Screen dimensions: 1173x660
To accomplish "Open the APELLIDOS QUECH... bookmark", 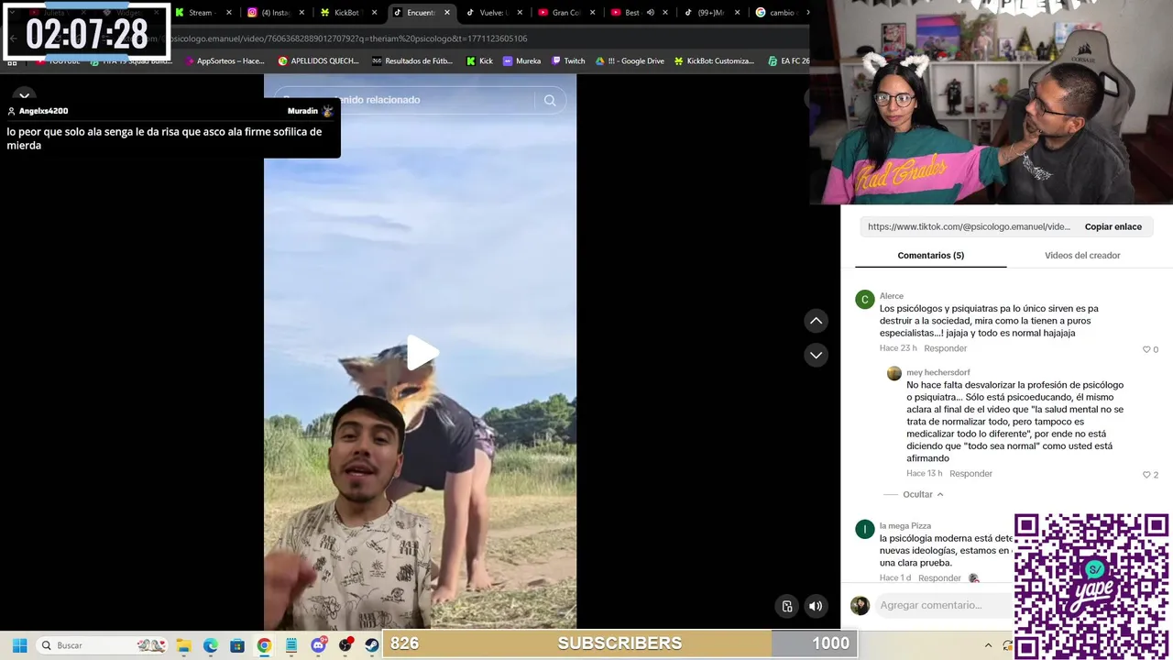I will click(x=317, y=61).
